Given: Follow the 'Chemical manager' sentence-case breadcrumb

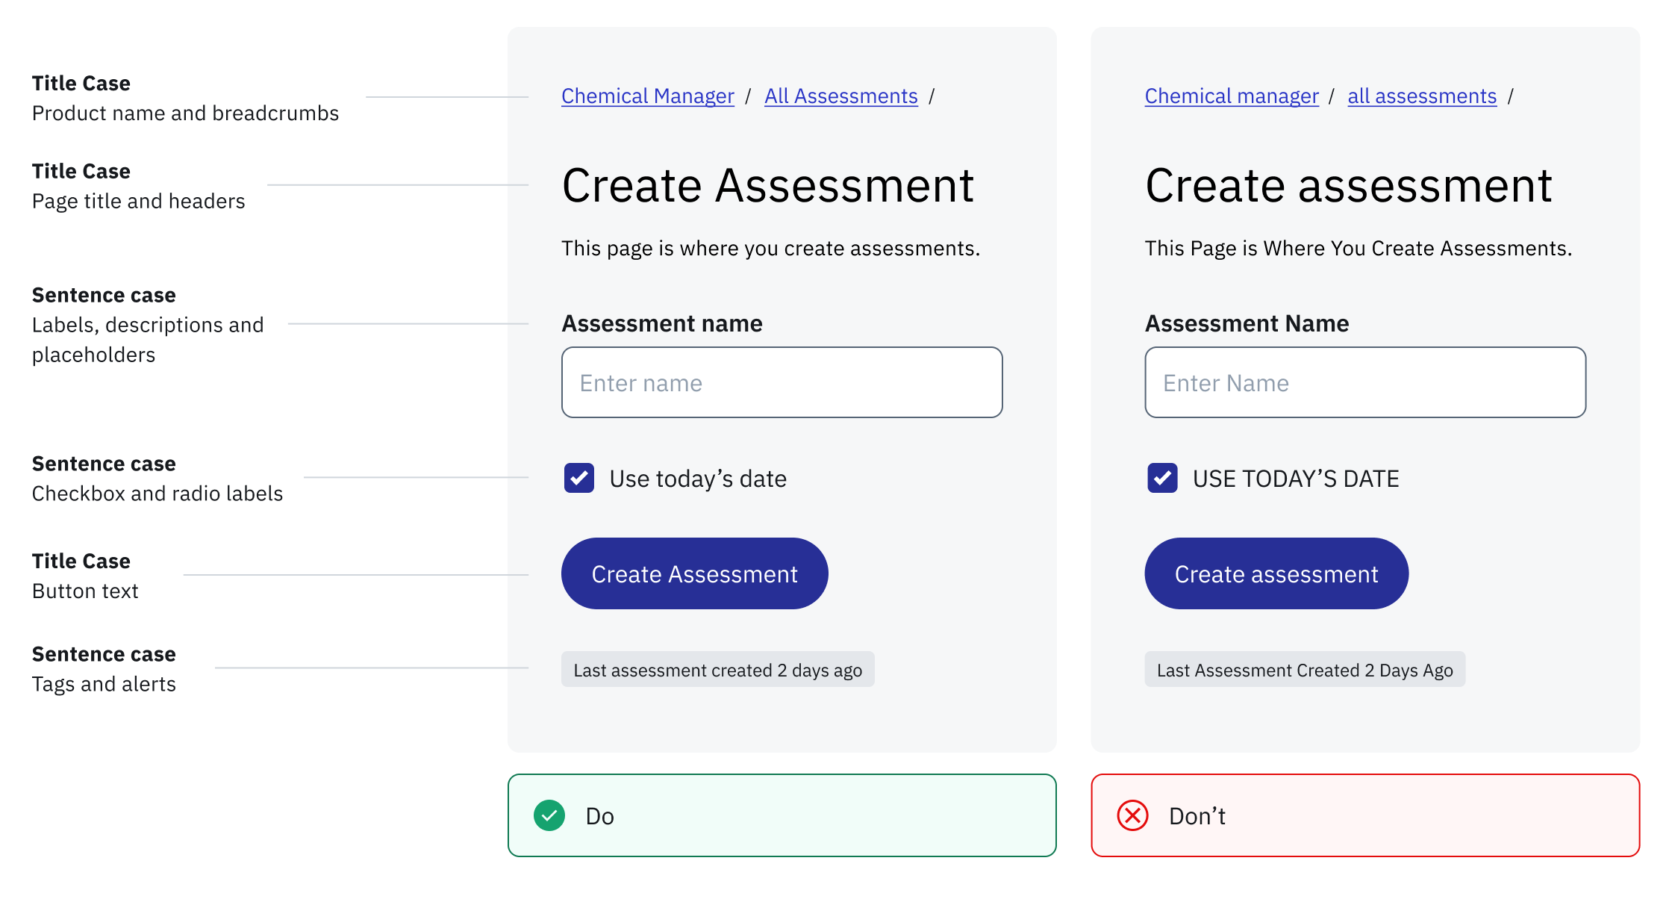Looking at the screenshot, I should (1232, 96).
